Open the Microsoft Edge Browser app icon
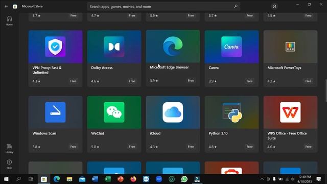 173,47
